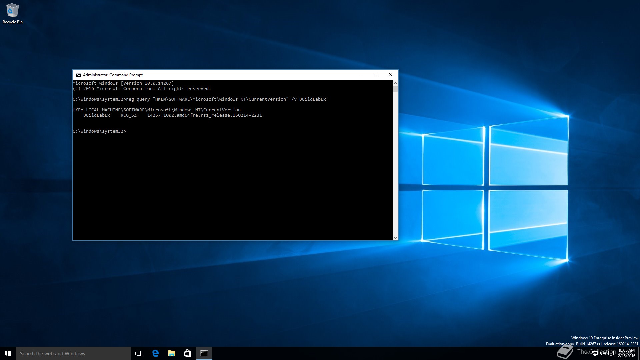Open the Windows Start menu
Image resolution: width=640 pixels, height=360 pixels.
8,353
